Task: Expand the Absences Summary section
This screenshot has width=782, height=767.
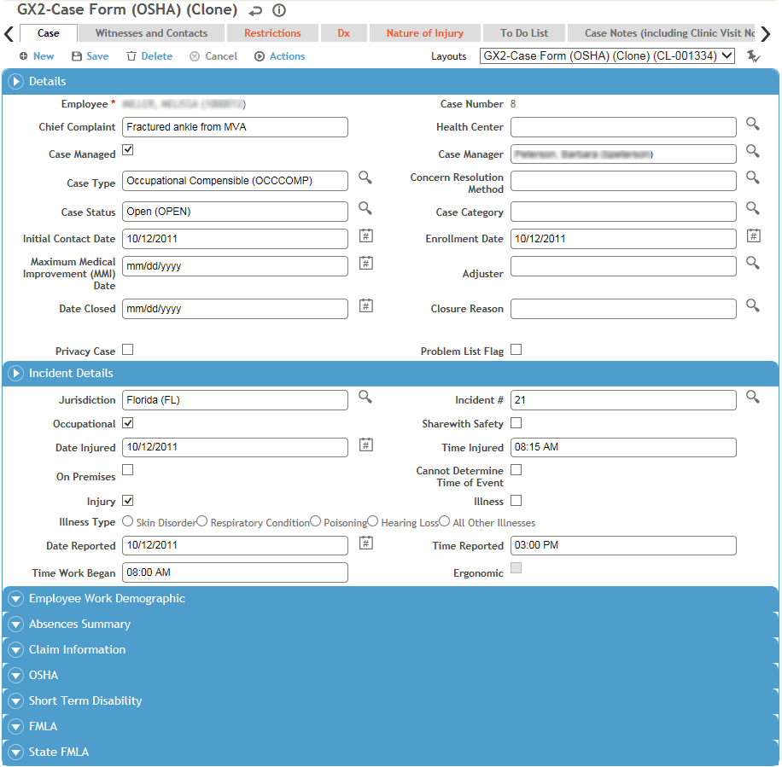Action: [15, 625]
